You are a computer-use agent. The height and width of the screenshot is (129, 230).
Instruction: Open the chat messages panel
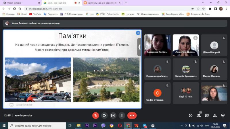click(207, 116)
